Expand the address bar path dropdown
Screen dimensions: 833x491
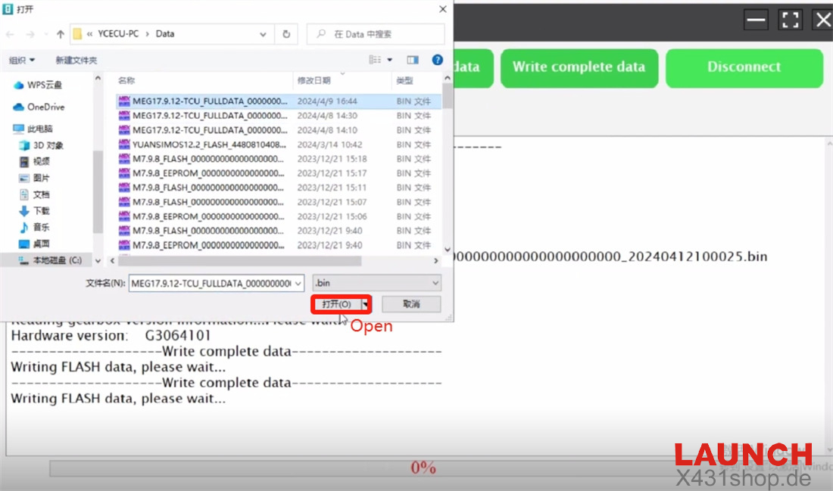(263, 34)
